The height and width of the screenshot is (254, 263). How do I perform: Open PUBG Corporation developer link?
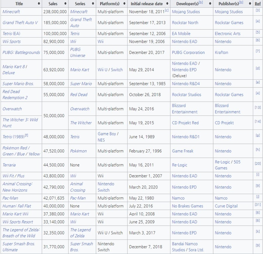coord(188,52)
